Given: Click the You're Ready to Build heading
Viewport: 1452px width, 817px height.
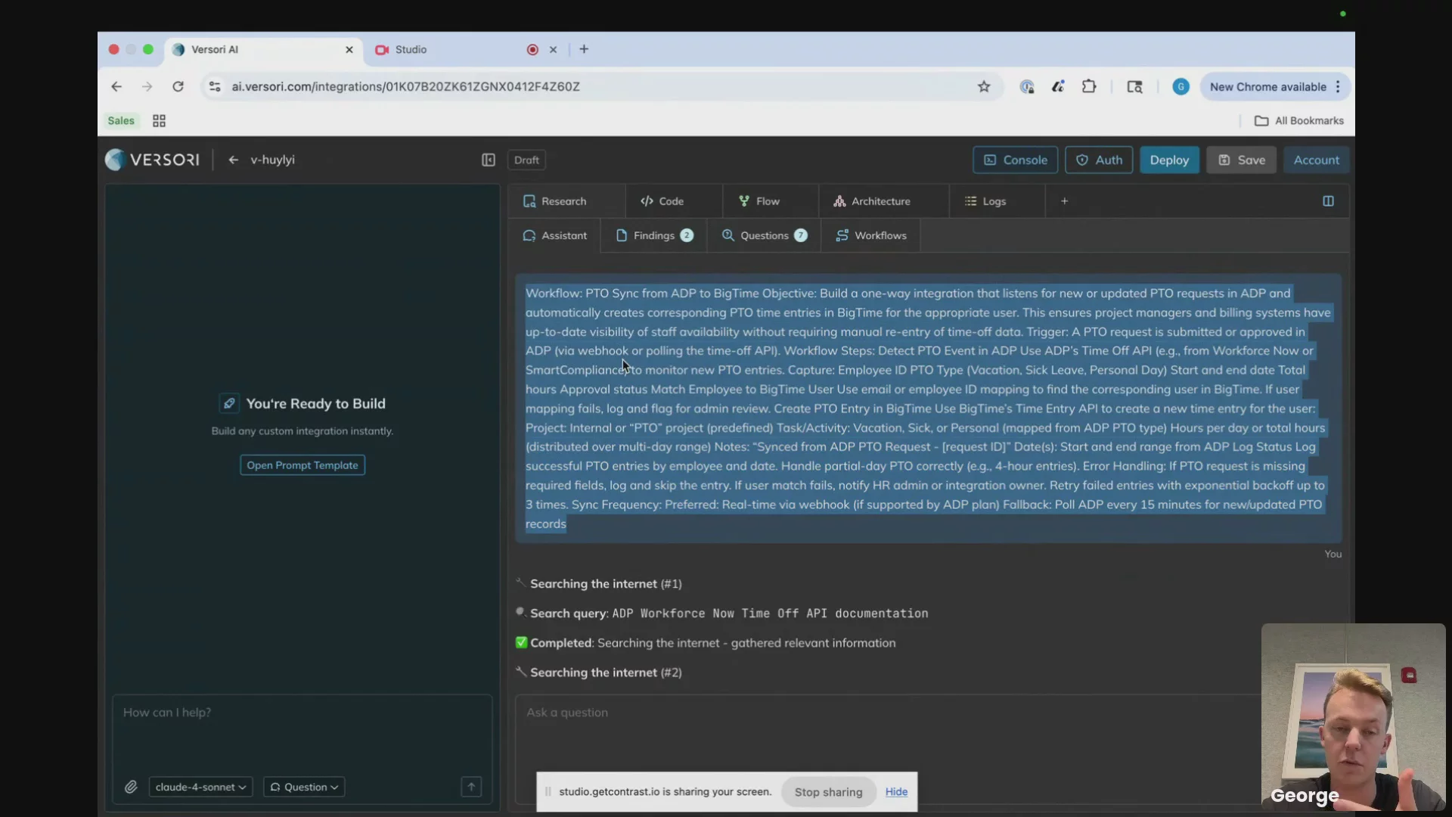Looking at the screenshot, I should tap(315, 404).
